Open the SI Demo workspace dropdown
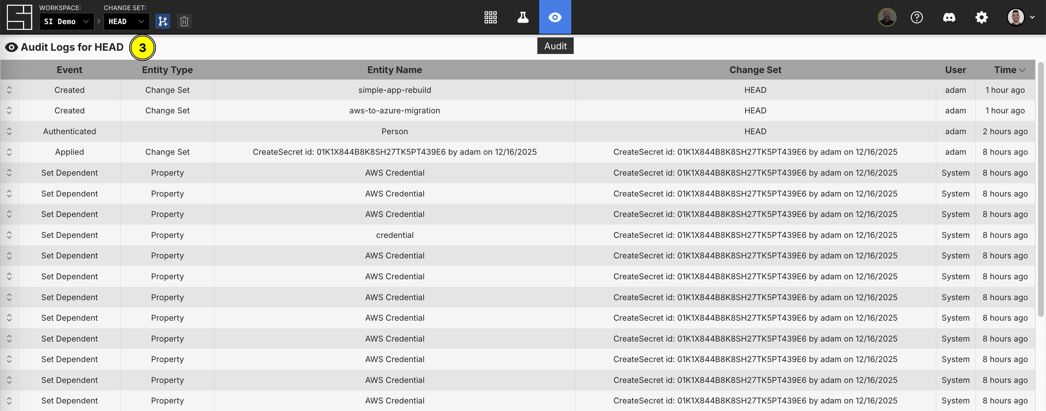This screenshot has height=411, width=1046. pyautogui.click(x=66, y=22)
